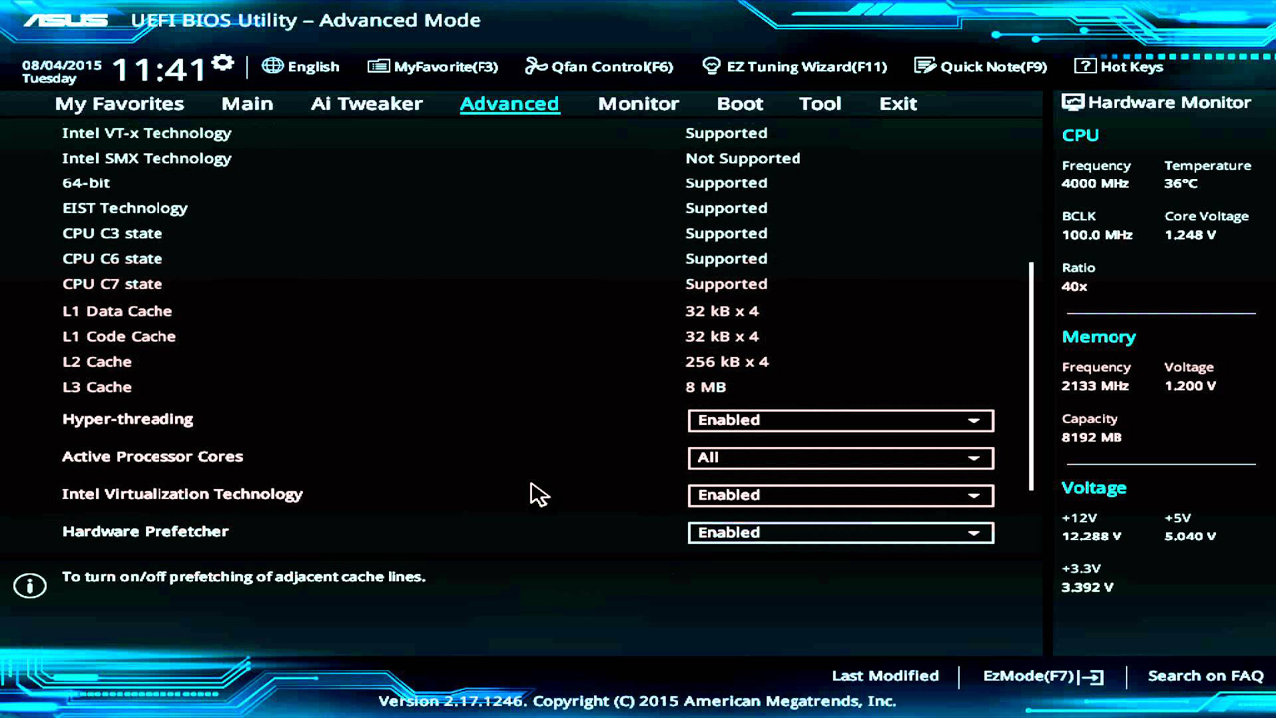Click the Qfan Control fan icon
The height and width of the screenshot is (718, 1276).
(x=536, y=67)
